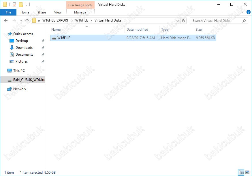
Task: Open Desktop in the navigation pane
Action: pos(22,41)
